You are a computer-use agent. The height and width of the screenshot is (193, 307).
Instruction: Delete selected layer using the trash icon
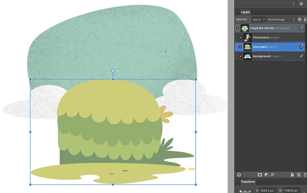305,175
